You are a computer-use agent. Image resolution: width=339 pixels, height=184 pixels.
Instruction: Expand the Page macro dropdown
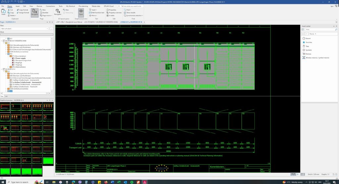46,15
